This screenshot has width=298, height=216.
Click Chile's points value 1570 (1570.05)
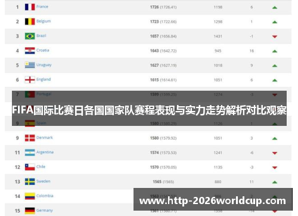pyautogui.click(x=163, y=167)
